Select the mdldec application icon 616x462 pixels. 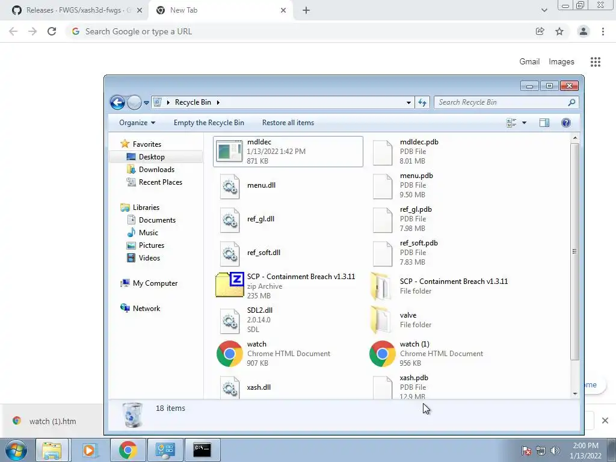tap(229, 151)
